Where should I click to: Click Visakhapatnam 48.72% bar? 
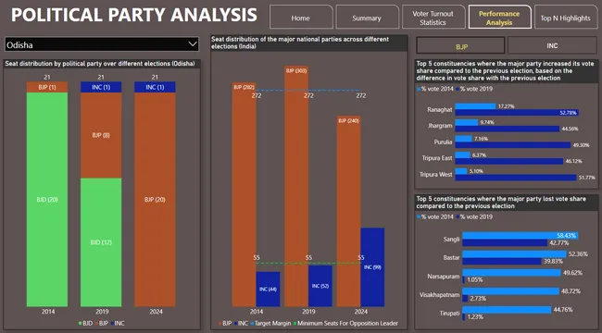pyautogui.click(x=510, y=291)
